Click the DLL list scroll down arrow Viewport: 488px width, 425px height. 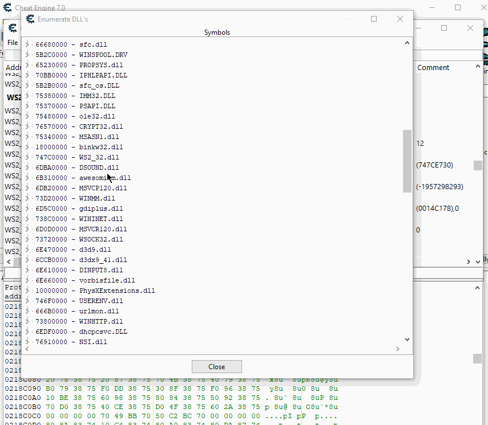pyautogui.click(x=407, y=339)
